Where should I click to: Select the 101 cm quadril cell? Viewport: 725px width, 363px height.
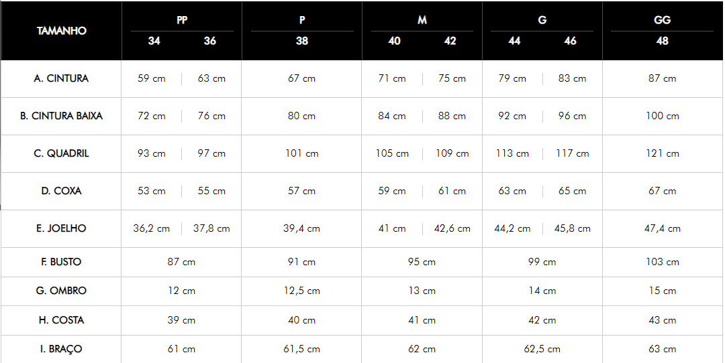302,153
